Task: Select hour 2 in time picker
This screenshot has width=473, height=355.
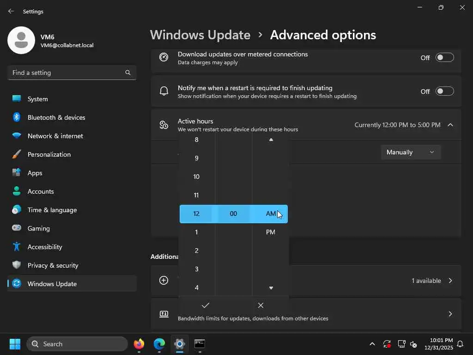Action: pyautogui.click(x=197, y=251)
